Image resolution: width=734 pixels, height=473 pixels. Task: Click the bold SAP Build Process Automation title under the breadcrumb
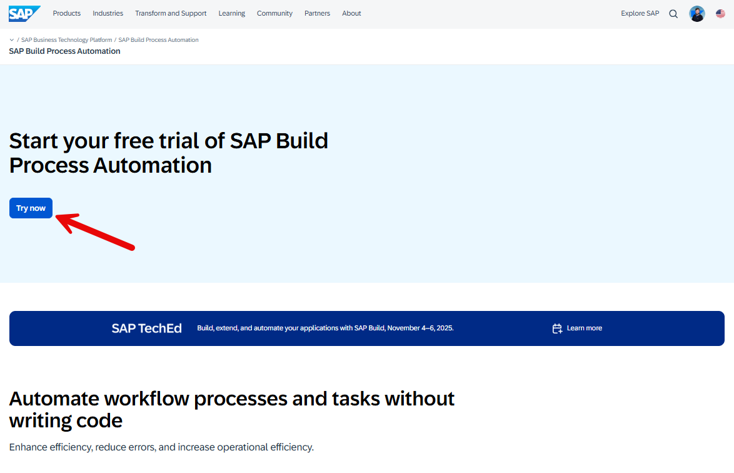(64, 51)
